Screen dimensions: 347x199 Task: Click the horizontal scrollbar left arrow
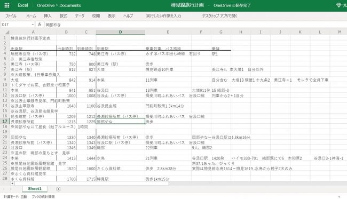pyautogui.click(x=12, y=184)
